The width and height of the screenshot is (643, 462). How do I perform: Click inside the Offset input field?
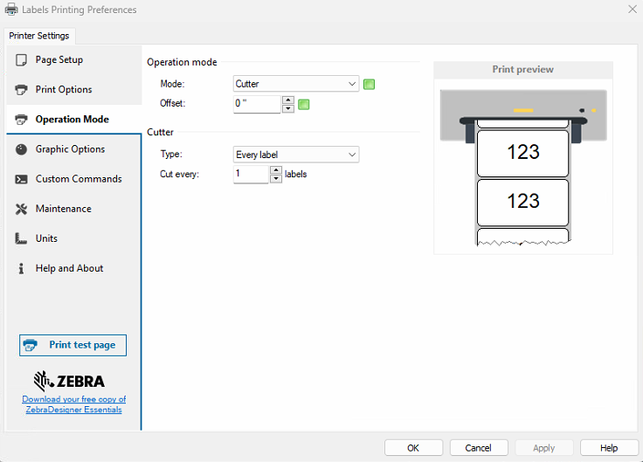click(257, 104)
